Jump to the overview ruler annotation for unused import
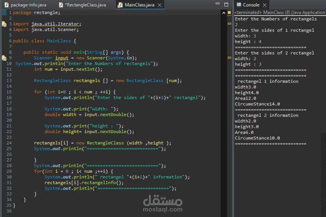This screenshot has width=326, height=217. 229,24
